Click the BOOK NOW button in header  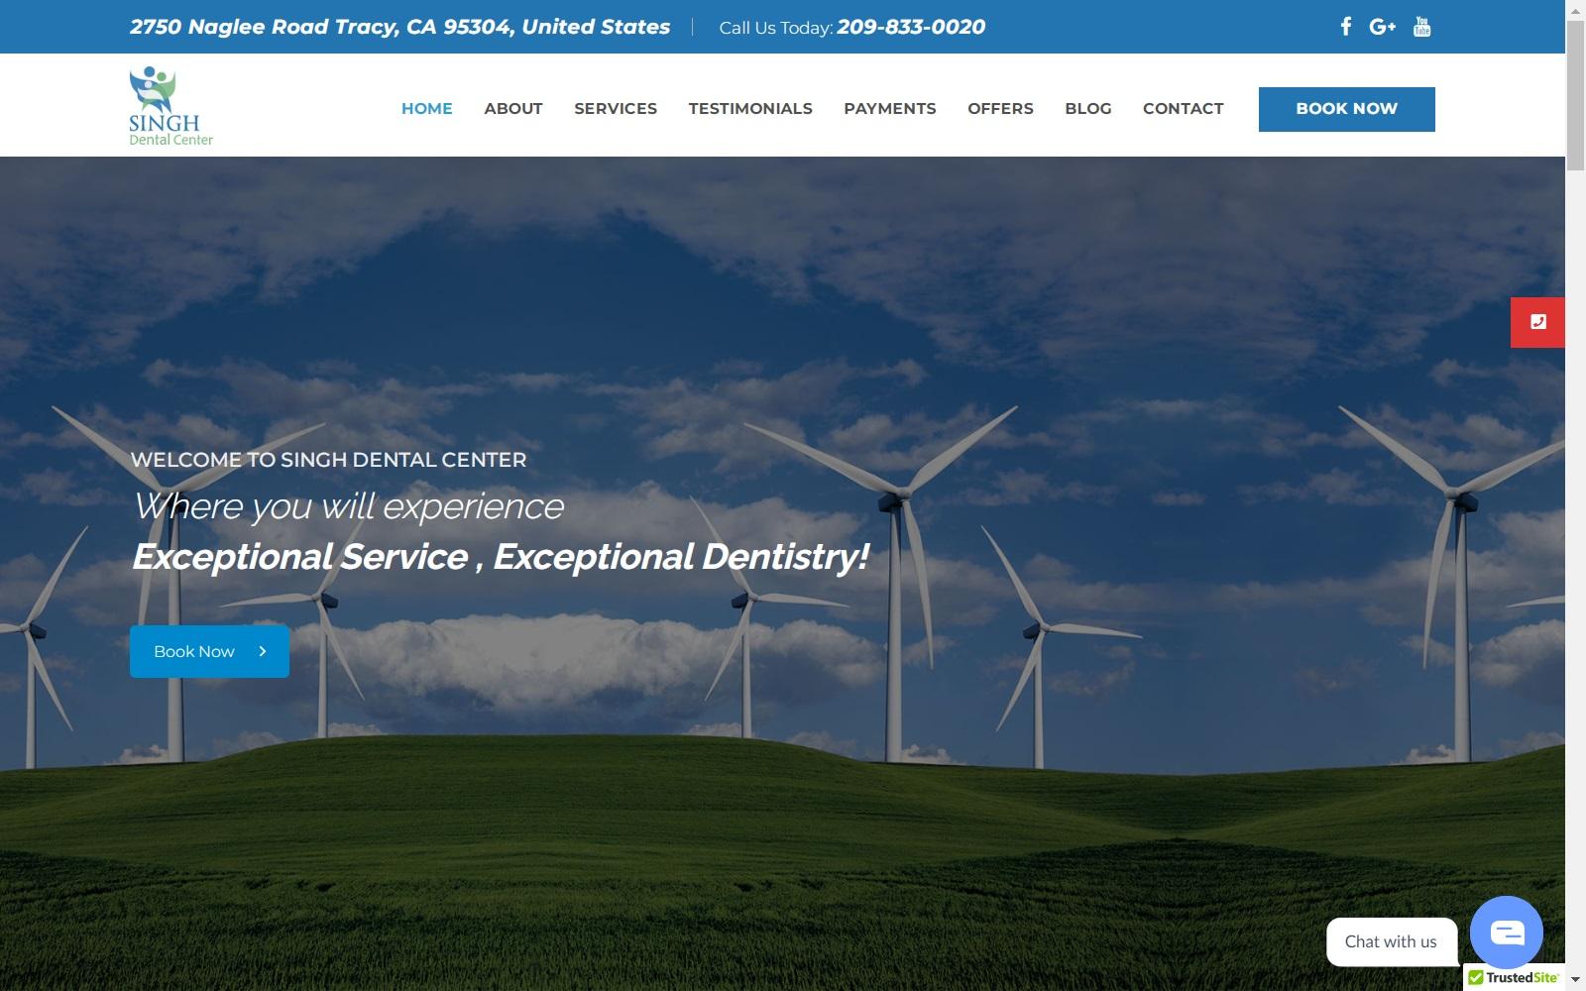point(1347,109)
